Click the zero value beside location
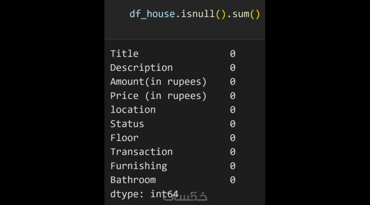The image size is (370, 205). (x=233, y=110)
